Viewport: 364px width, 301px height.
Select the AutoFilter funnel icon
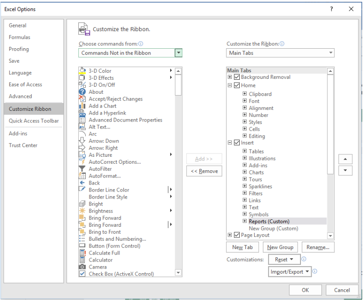[82, 169]
